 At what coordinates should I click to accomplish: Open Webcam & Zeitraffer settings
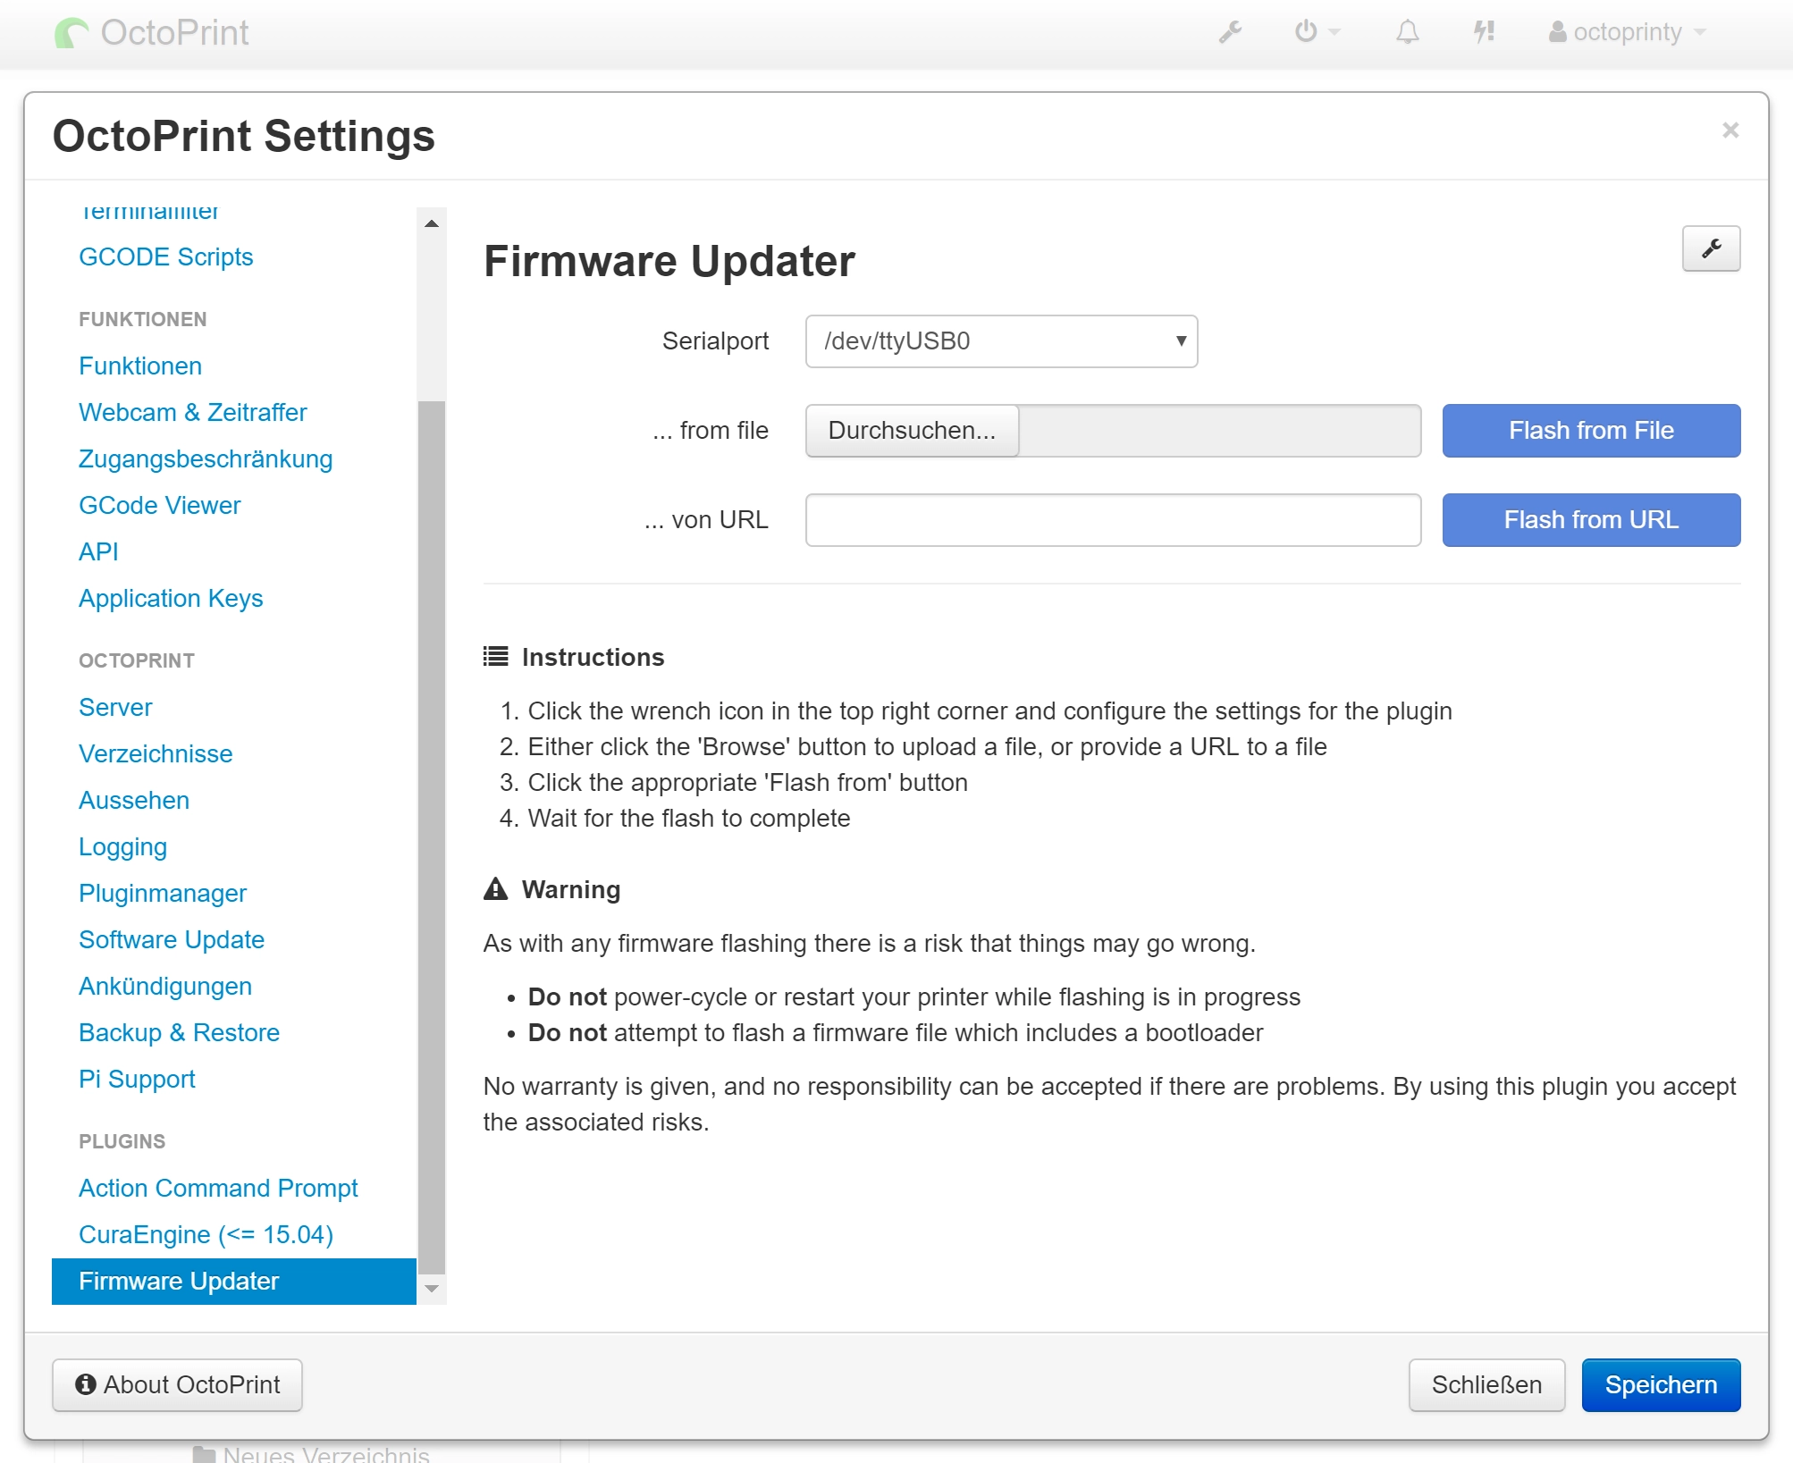pyautogui.click(x=193, y=413)
